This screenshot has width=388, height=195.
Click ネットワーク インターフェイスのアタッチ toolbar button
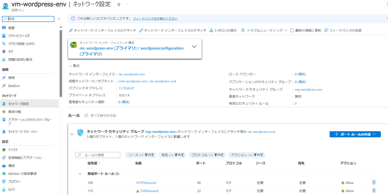point(102,30)
